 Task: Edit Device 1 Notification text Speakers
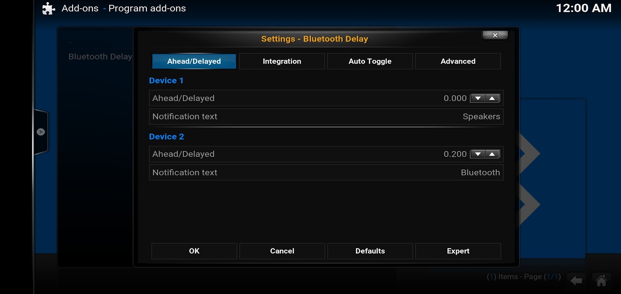point(326,116)
